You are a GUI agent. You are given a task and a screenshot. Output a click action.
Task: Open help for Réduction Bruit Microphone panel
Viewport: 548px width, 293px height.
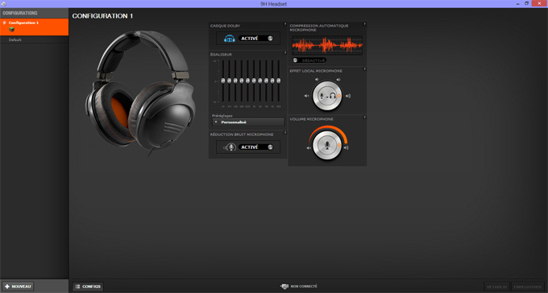(285, 133)
